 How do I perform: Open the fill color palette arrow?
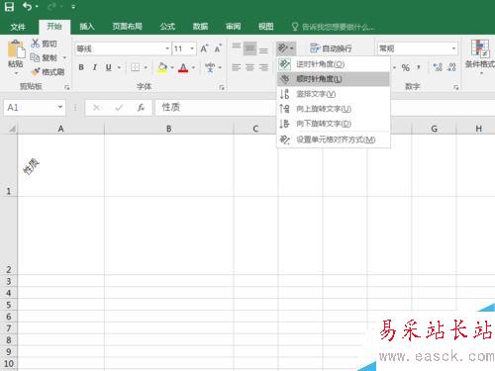(x=172, y=67)
